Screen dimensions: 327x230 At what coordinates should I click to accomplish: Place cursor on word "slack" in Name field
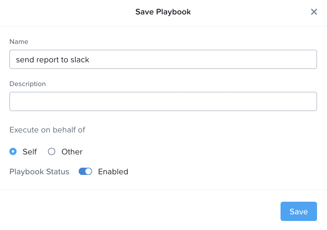pyautogui.click(x=80, y=60)
